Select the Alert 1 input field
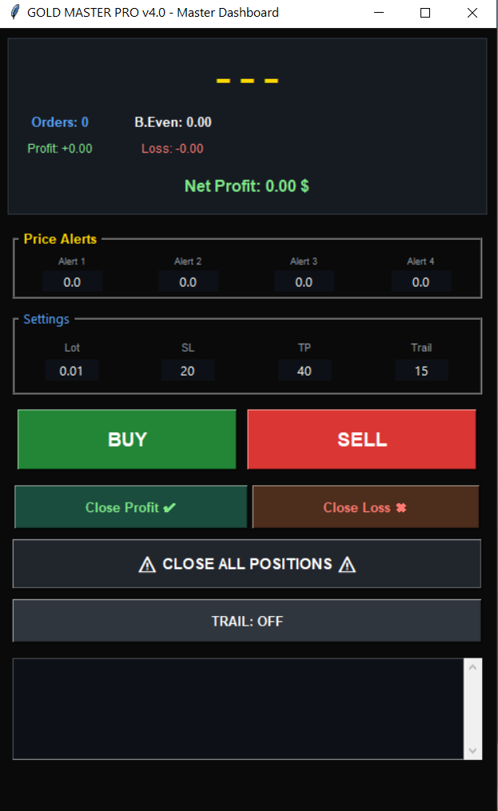This screenshot has width=498, height=811. click(x=72, y=281)
